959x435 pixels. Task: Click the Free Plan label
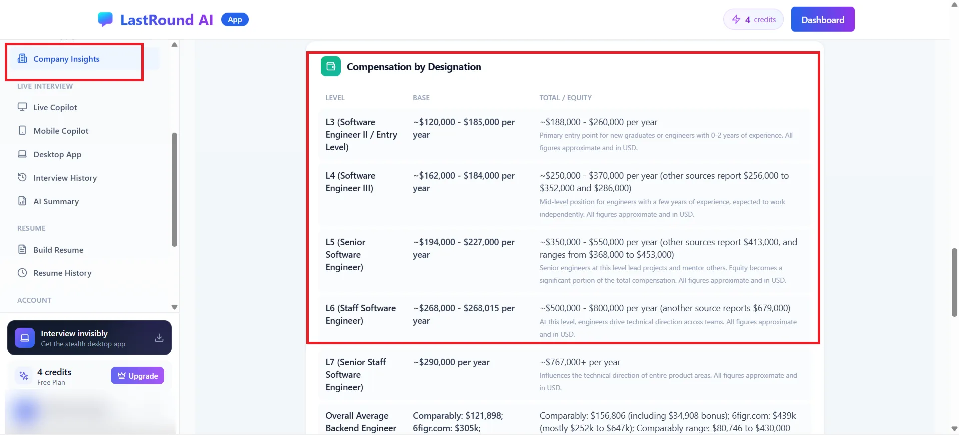click(x=51, y=383)
